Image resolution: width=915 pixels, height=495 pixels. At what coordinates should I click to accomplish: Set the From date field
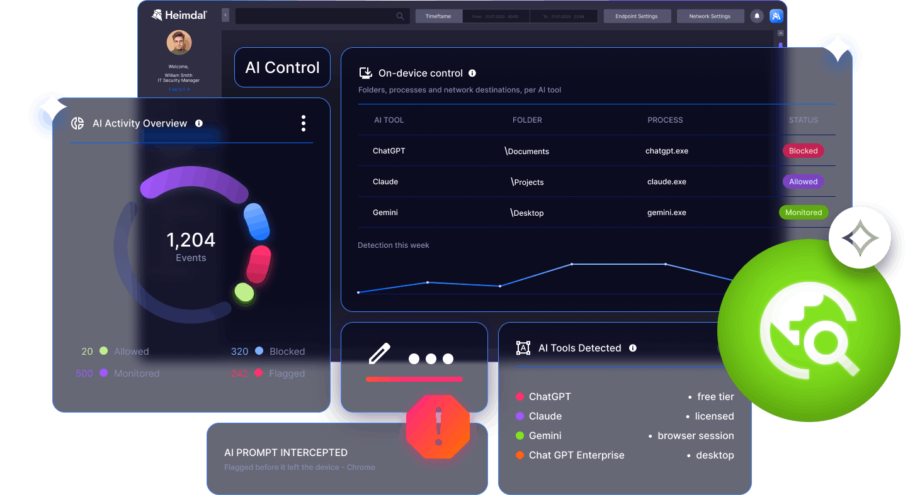(496, 16)
